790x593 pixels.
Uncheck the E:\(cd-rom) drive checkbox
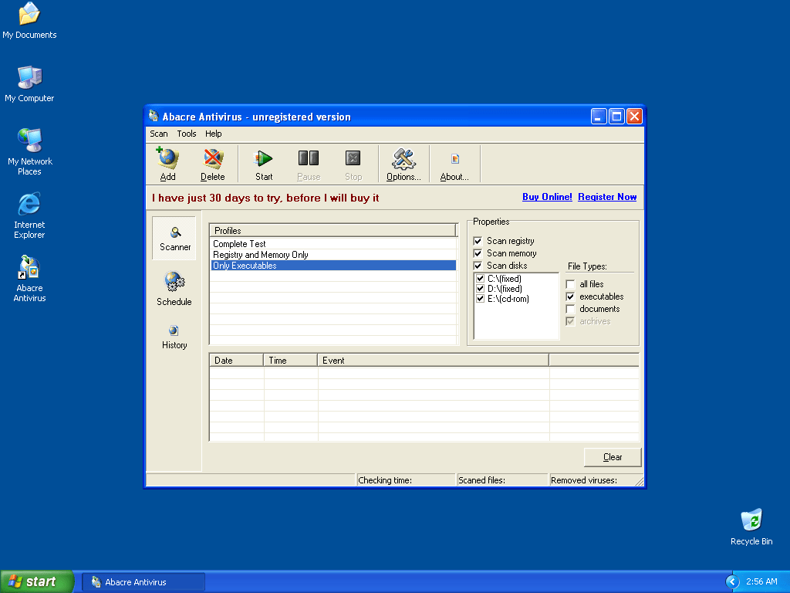(480, 299)
